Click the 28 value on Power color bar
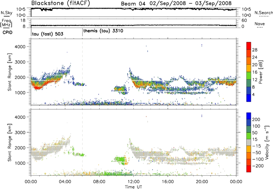This screenshot has height=189, width=273. (x=255, y=50)
